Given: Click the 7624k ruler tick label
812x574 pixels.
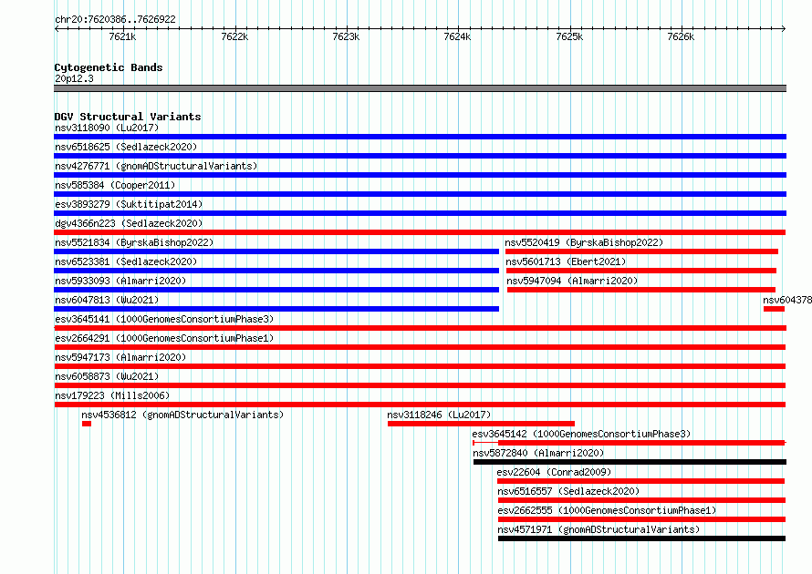Looking at the screenshot, I should click(458, 36).
